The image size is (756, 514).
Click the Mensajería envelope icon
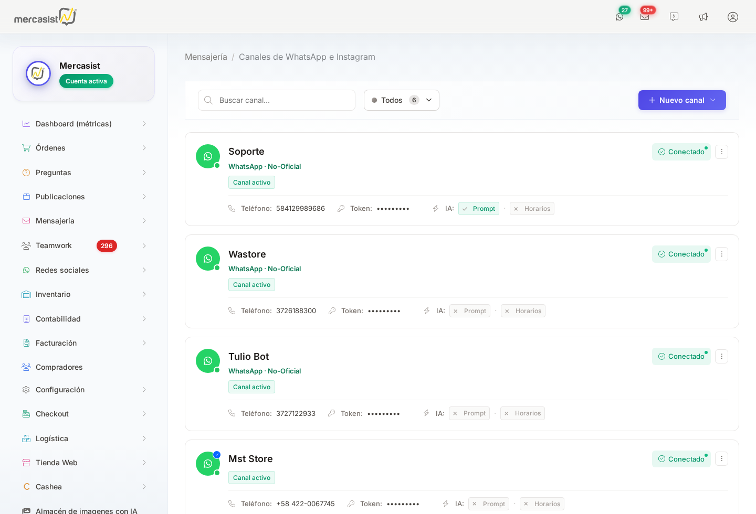click(26, 221)
